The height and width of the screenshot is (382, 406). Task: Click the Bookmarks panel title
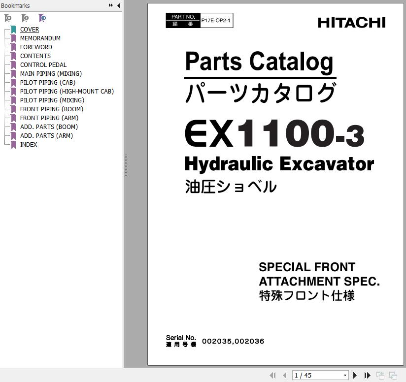pos(15,5)
